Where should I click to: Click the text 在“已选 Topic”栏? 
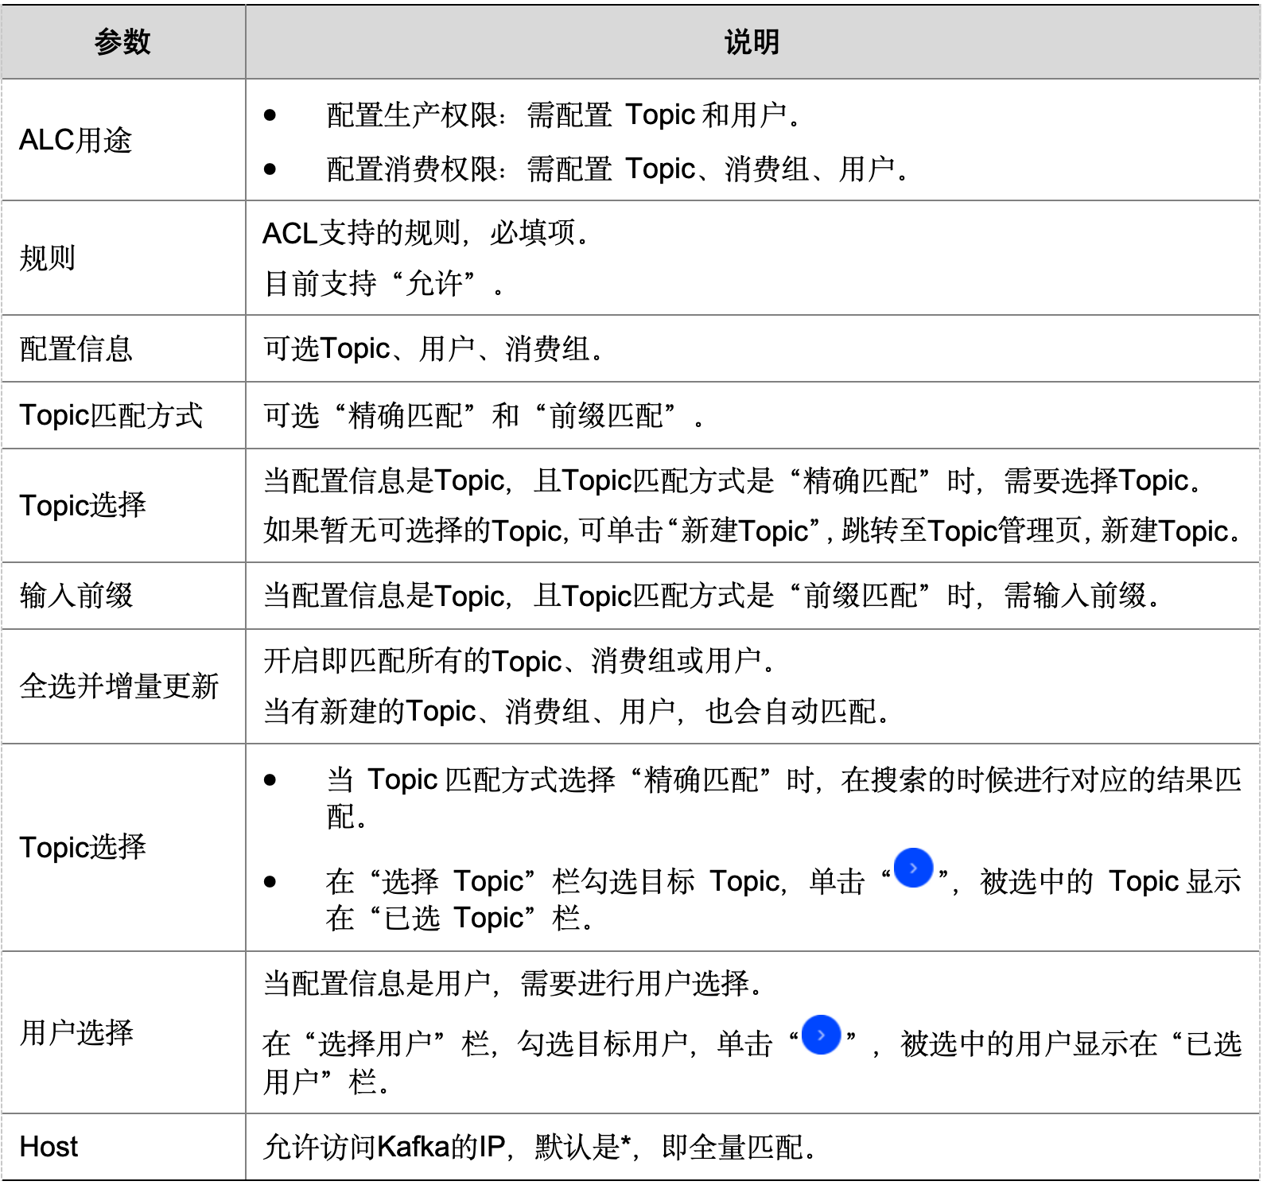click(x=460, y=919)
